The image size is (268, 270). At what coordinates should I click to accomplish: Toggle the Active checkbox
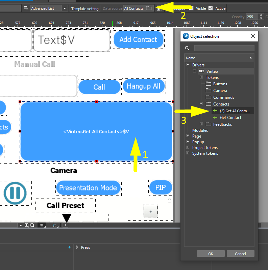pos(211,8)
